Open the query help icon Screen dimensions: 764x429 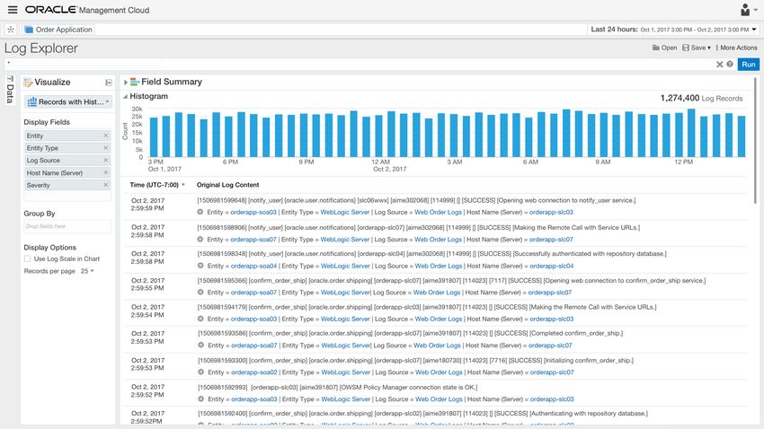pos(730,65)
